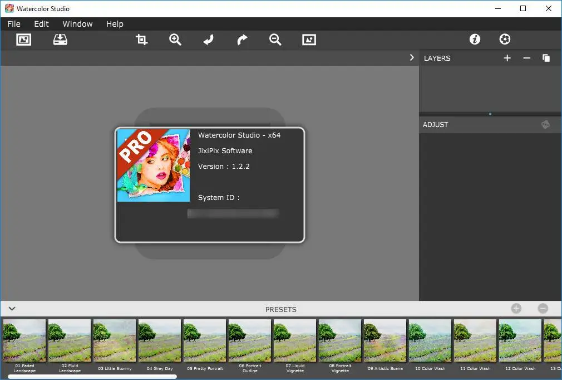Click the randomize dice icon in Adjust
The image size is (562, 380).
[x=545, y=124]
